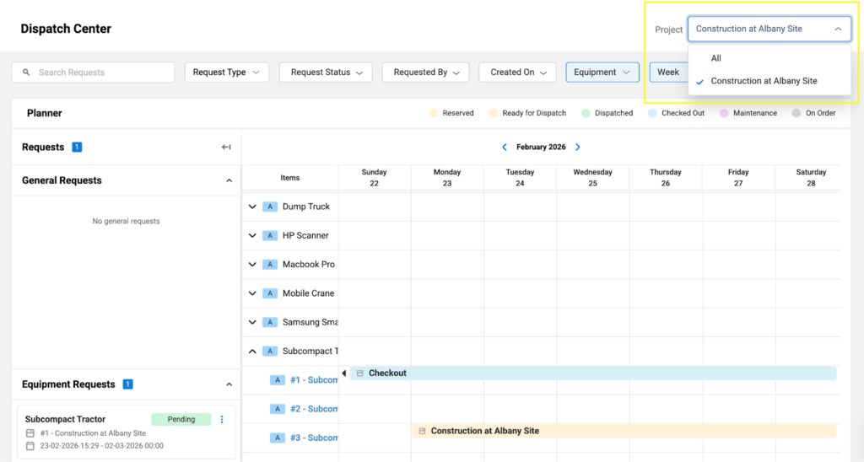Go to next week using right arrow
Viewport: 864px width, 462px height.
tap(578, 148)
